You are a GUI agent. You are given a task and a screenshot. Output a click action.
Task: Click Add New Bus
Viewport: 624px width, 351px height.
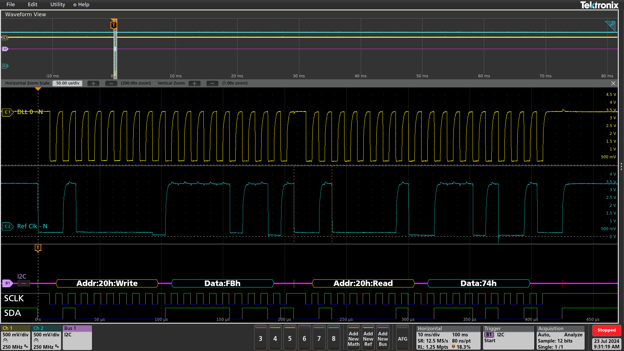pyautogui.click(x=383, y=338)
